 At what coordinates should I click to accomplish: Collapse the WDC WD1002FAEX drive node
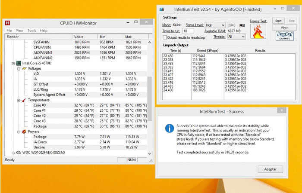click(x=13, y=153)
